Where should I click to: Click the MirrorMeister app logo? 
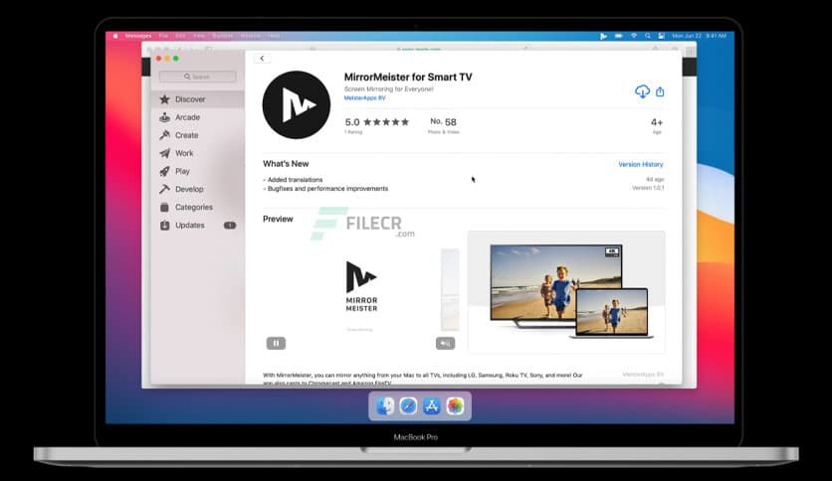click(297, 105)
